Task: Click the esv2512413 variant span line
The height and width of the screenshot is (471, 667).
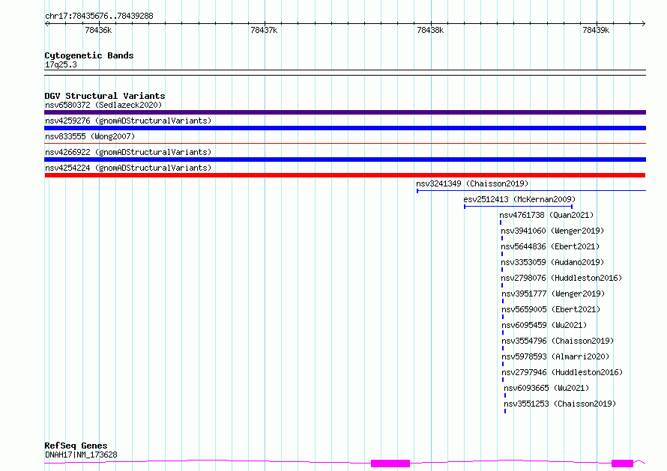Action: [x=518, y=207]
